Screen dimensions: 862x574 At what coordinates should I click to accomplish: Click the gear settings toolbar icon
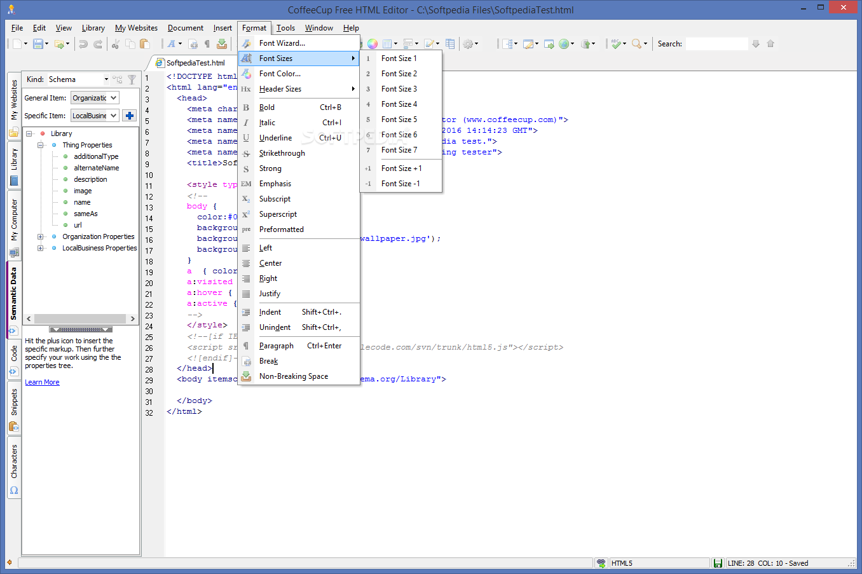[x=469, y=44]
